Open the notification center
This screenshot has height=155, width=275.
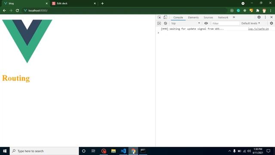[x=268, y=151]
